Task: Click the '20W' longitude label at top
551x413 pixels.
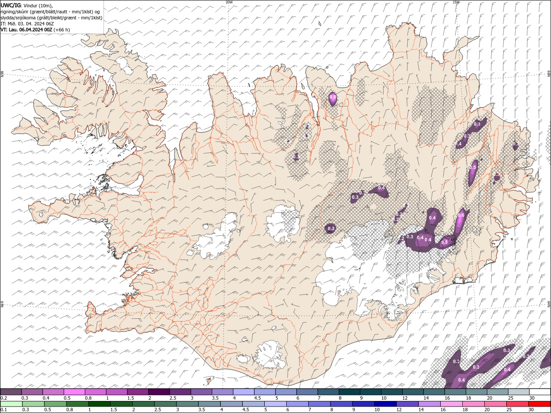Action: [229, 2]
